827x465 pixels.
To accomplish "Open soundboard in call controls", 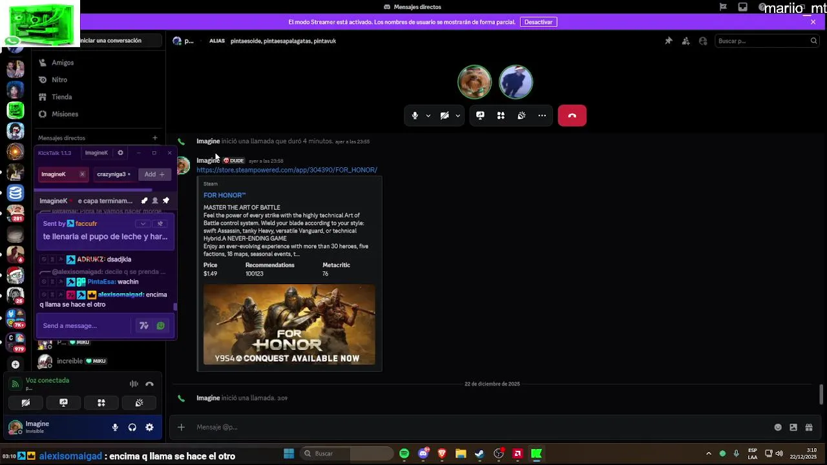I will pyautogui.click(x=521, y=116).
